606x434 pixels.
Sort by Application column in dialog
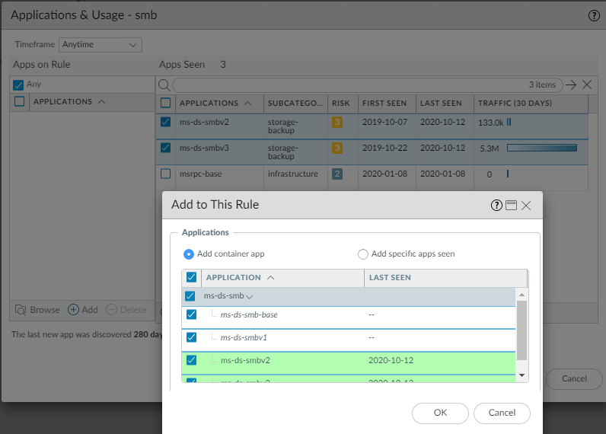pyautogui.click(x=234, y=278)
